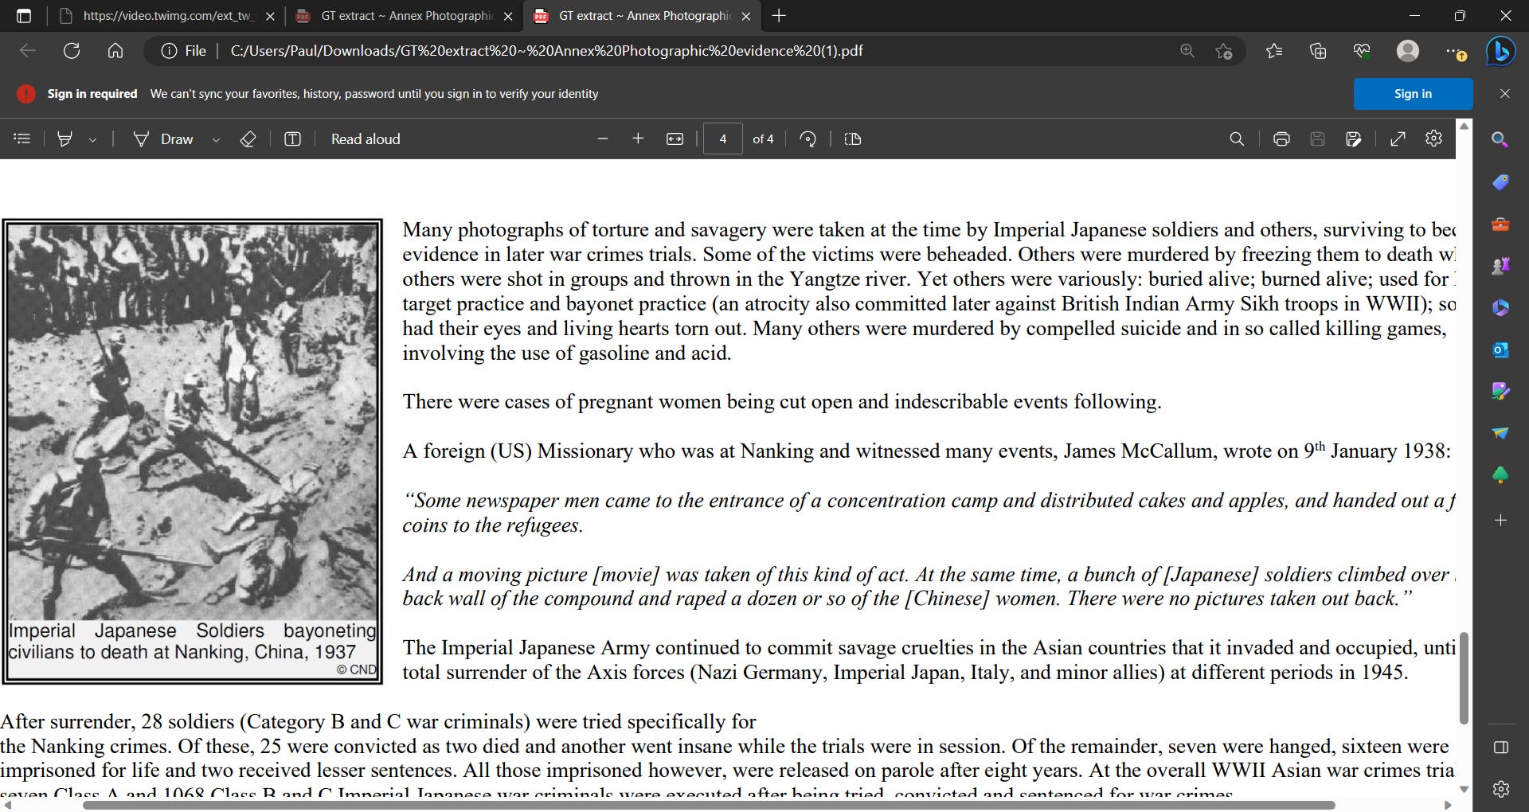Add app to sidebar plus button
This screenshot has width=1529, height=812.
1500,520
